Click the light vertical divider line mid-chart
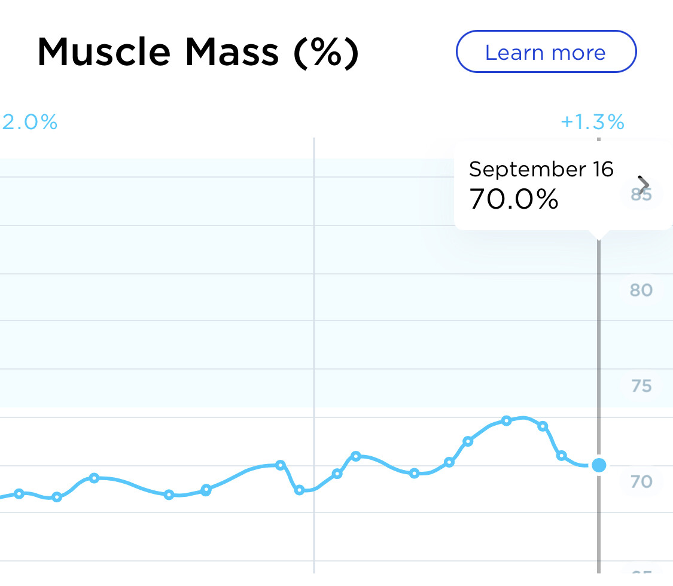Image resolution: width=673 pixels, height=586 pixels. tap(314, 299)
